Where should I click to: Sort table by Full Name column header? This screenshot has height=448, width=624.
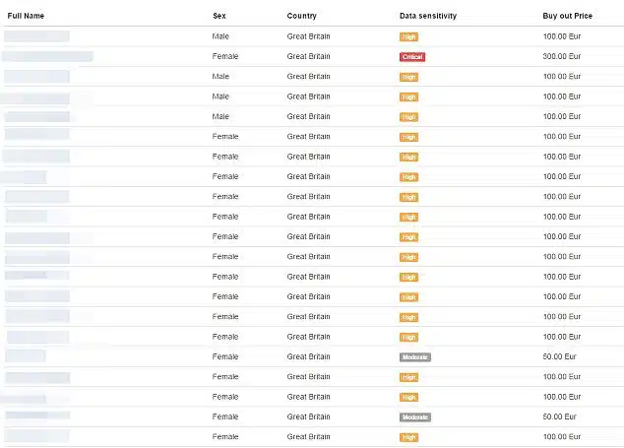click(x=26, y=16)
